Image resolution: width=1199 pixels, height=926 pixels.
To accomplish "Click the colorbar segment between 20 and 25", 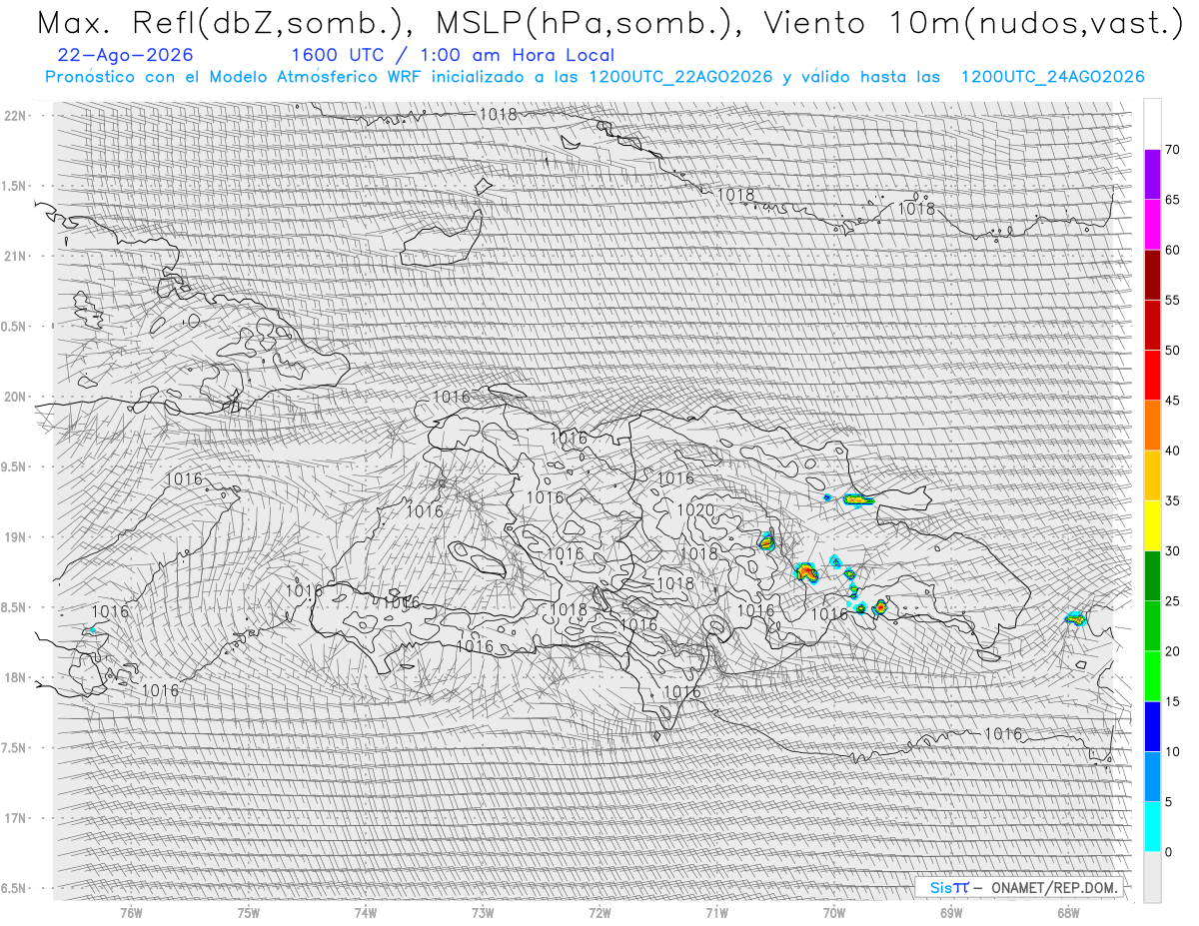I will click(x=1152, y=626).
